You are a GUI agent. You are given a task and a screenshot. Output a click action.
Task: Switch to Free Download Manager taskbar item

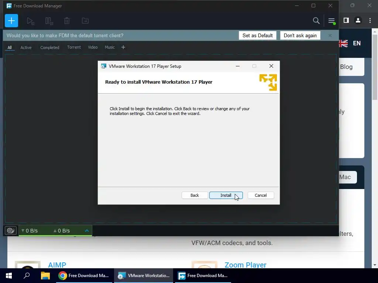click(x=203, y=276)
